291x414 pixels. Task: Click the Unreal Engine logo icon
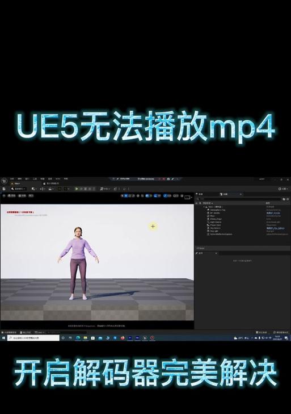pyautogui.click(x=4, y=181)
